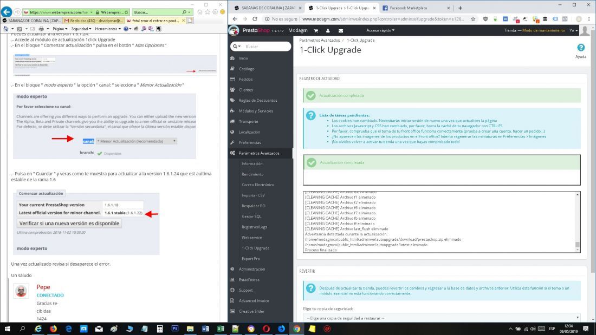Open File Explorer from taskbar
Image resolution: width=596 pixels, height=335 pixels.
(190, 329)
